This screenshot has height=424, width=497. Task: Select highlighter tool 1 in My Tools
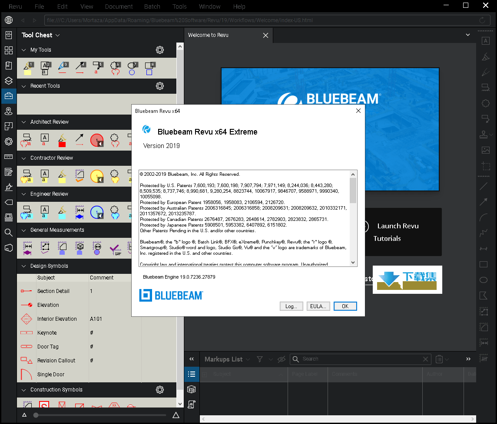tap(29, 68)
